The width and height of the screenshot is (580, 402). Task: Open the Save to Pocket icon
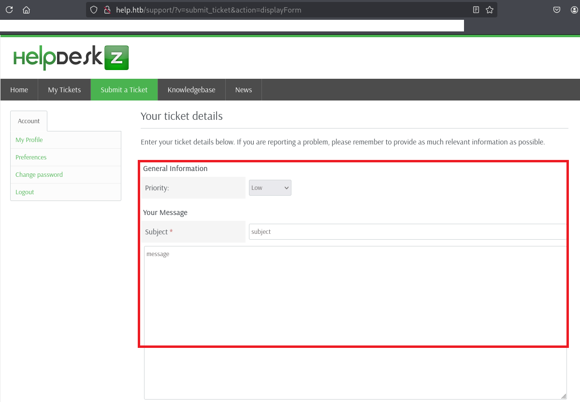557,10
